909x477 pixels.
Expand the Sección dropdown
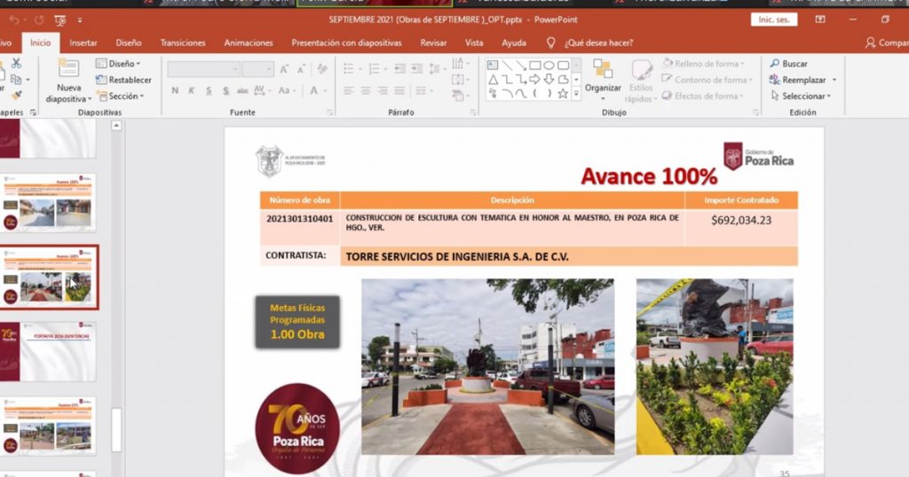(x=123, y=96)
